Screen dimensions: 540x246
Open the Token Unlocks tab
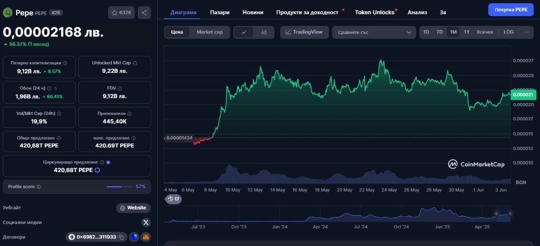(374, 12)
